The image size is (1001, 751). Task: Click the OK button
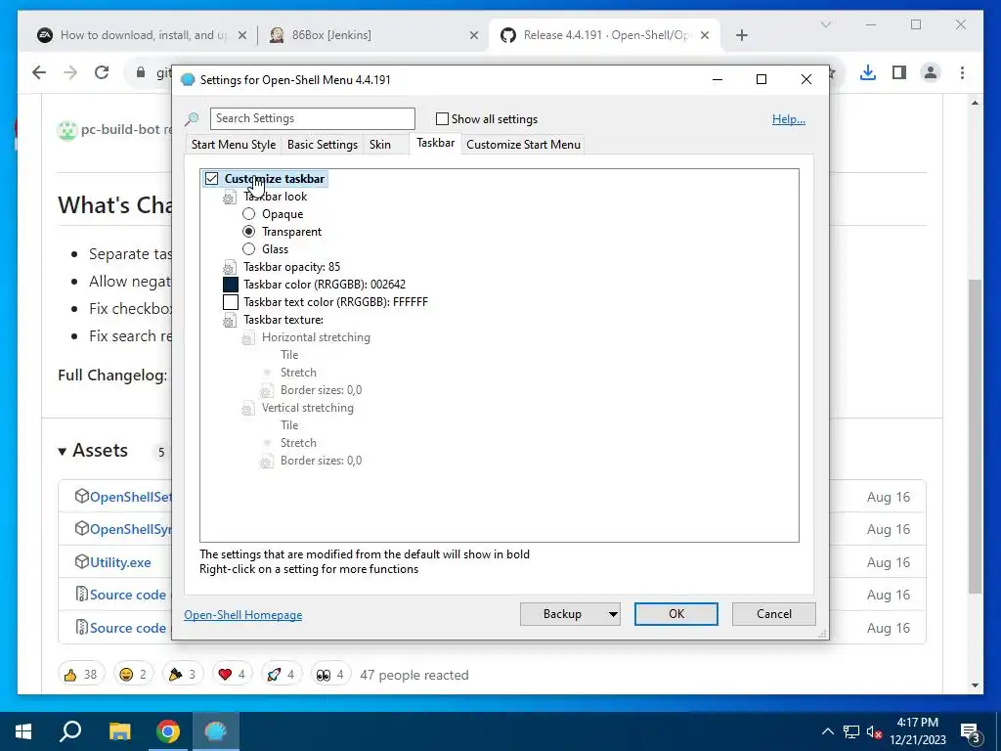click(676, 614)
